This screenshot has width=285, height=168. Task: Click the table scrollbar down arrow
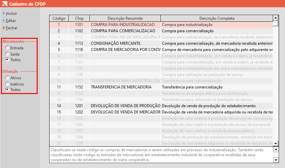(275, 144)
